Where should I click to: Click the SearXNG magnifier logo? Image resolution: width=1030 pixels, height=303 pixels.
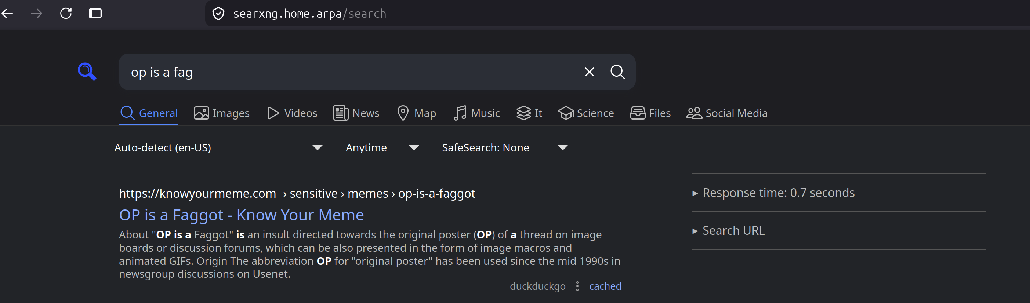pos(87,72)
